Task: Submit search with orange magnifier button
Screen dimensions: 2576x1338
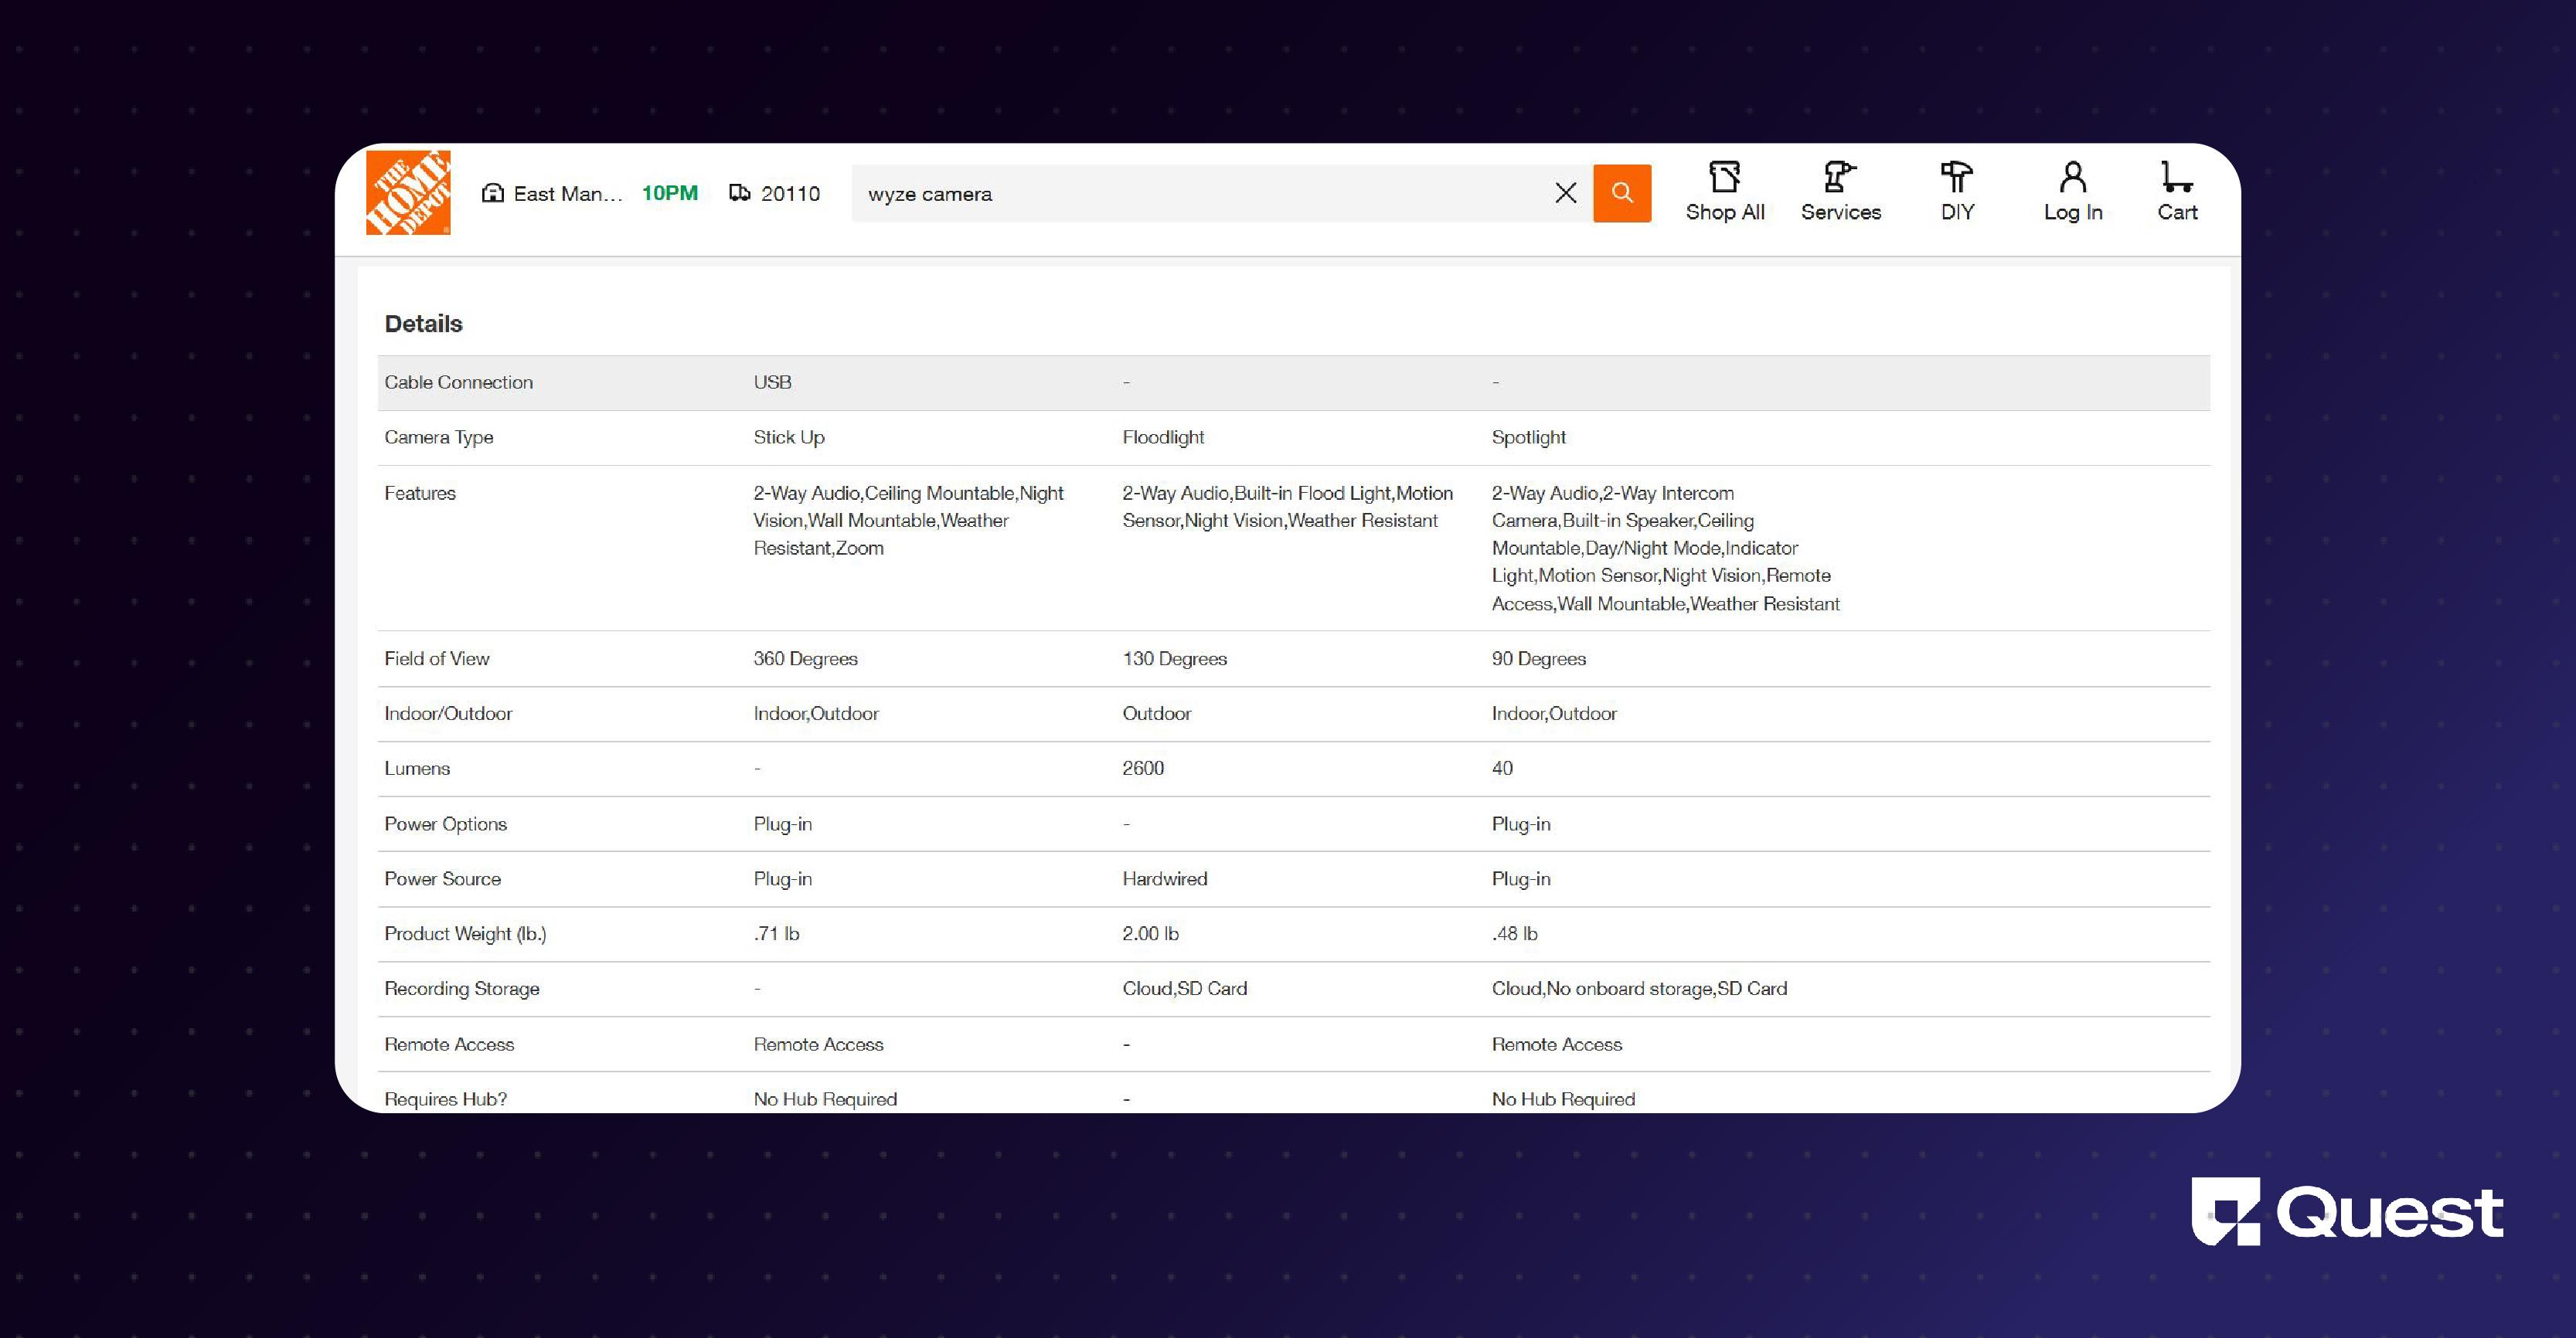Action: [x=1622, y=193]
